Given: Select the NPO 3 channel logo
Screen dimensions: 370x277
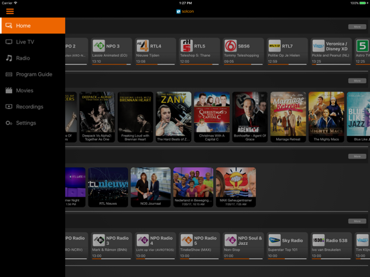Looking at the screenshot, I should (99, 45).
